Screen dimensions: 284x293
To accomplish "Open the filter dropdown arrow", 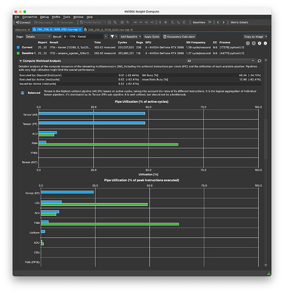I will (117, 37).
